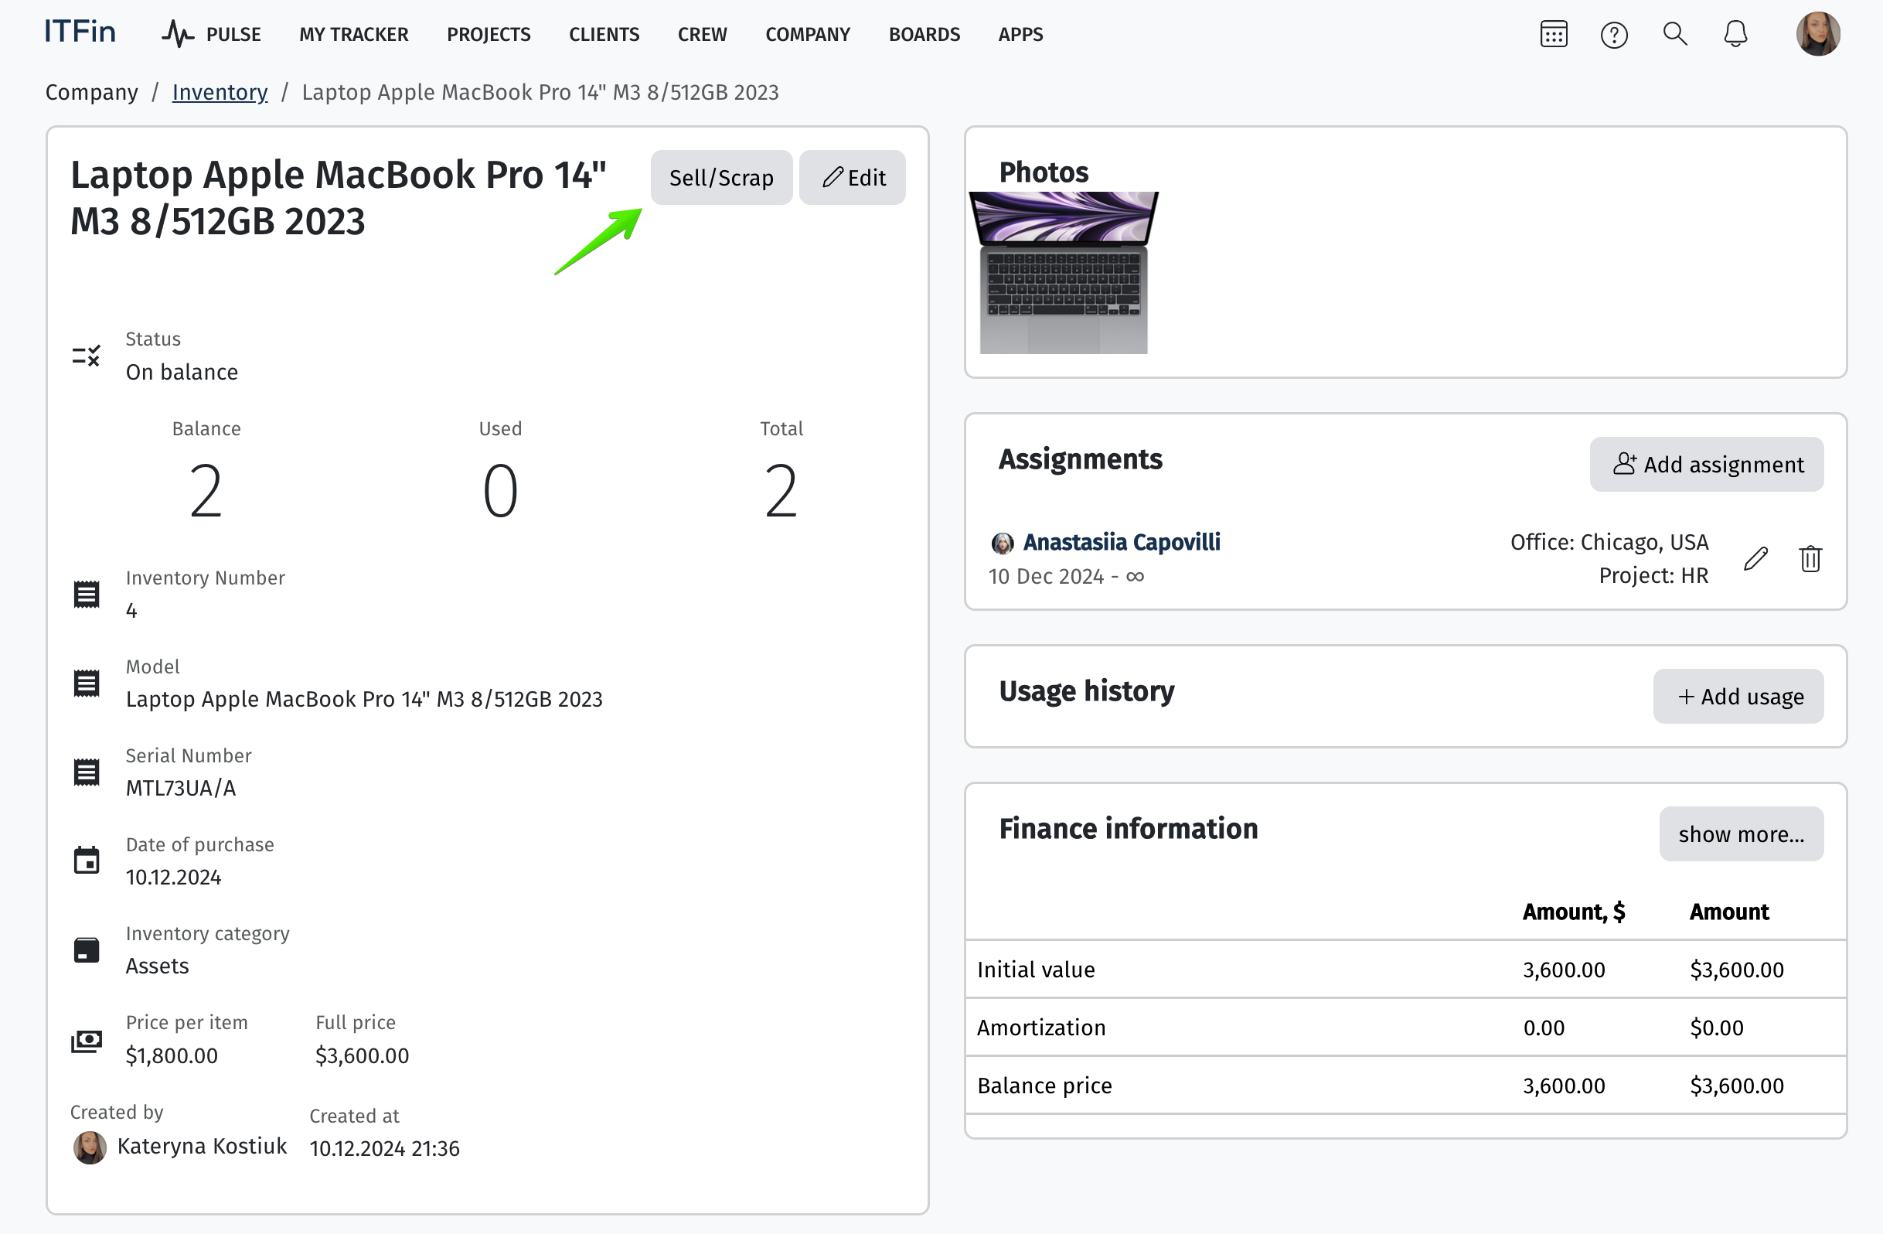Click the Inventory Number icon
This screenshot has height=1234, width=1883.
click(x=87, y=595)
